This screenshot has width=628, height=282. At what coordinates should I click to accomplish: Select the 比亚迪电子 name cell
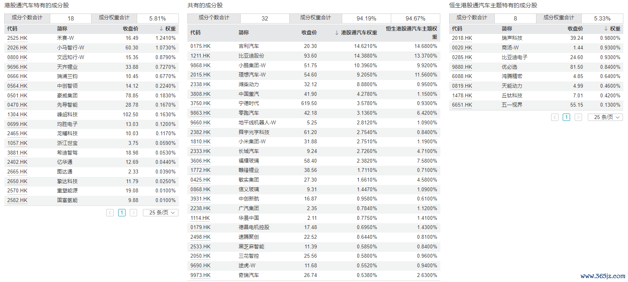point(514,57)
